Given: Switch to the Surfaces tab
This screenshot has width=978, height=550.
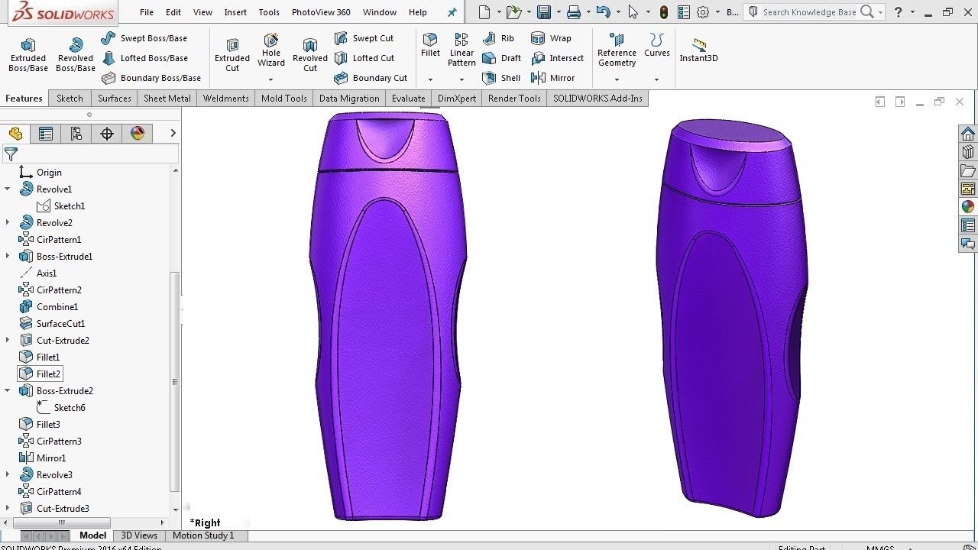Looking at the screenshot, I should [115, 99].
